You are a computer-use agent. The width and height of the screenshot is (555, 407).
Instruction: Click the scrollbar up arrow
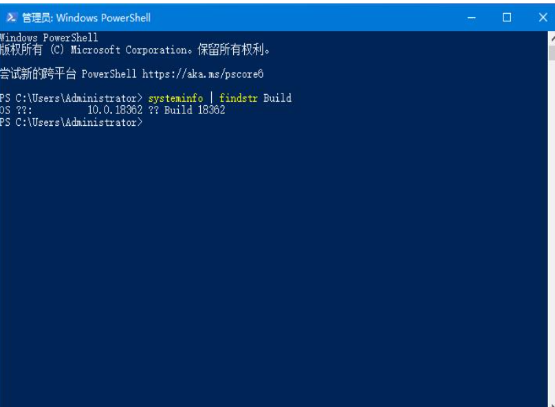[552, 38]
